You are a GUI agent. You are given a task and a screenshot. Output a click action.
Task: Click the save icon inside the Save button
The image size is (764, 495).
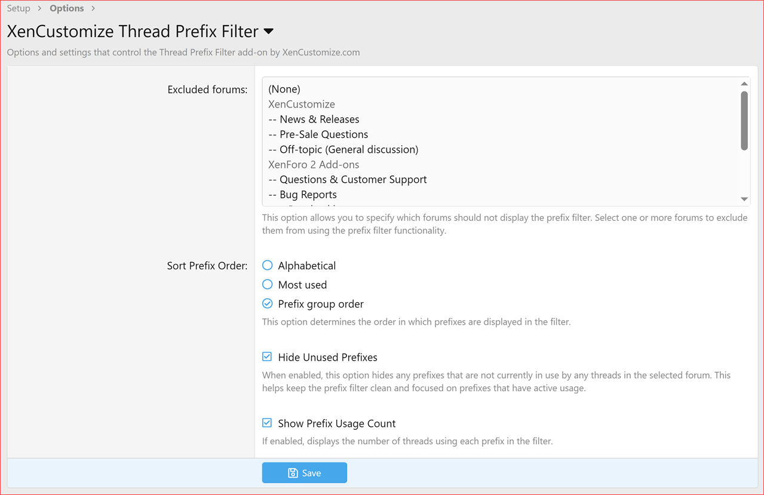click(293, 472)
